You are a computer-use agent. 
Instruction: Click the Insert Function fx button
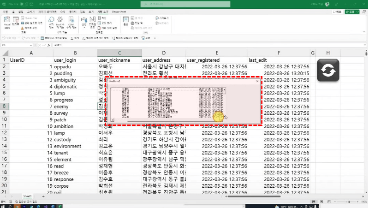(x=49, y=45)
